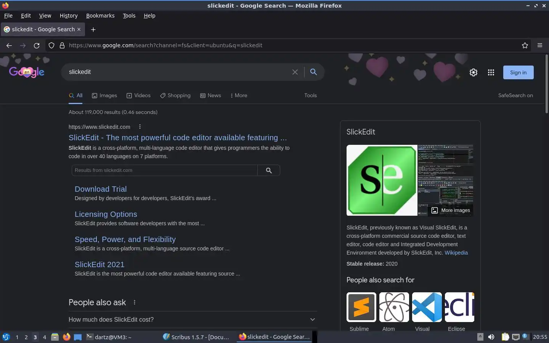The width and height of the screenshot is (549, 343).
Task: Open the clipboard manager tray icon
Action: click(x=505, y=337)
